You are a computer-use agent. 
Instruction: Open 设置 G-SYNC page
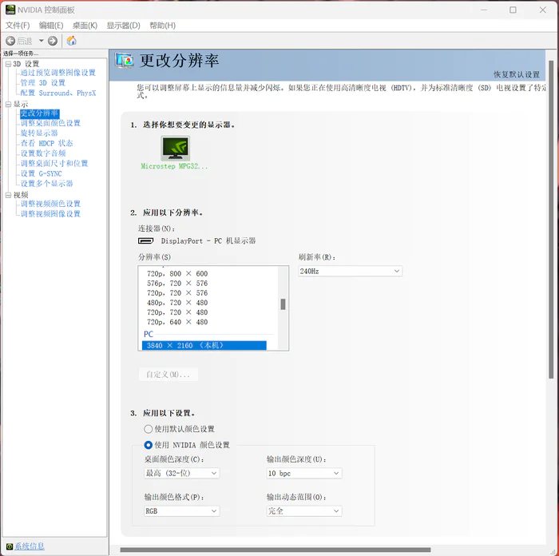pyautogui.click(x=41, y=173)
